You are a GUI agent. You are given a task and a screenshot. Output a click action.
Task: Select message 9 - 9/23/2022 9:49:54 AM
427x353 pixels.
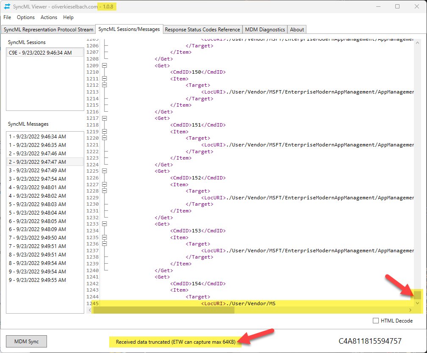[x=45, y=271]
